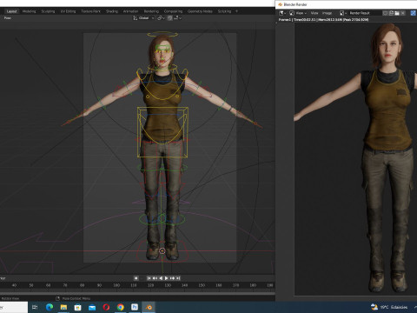417x313 pixels.
Task: Unlink Render Result image with X
Action: 403,13
